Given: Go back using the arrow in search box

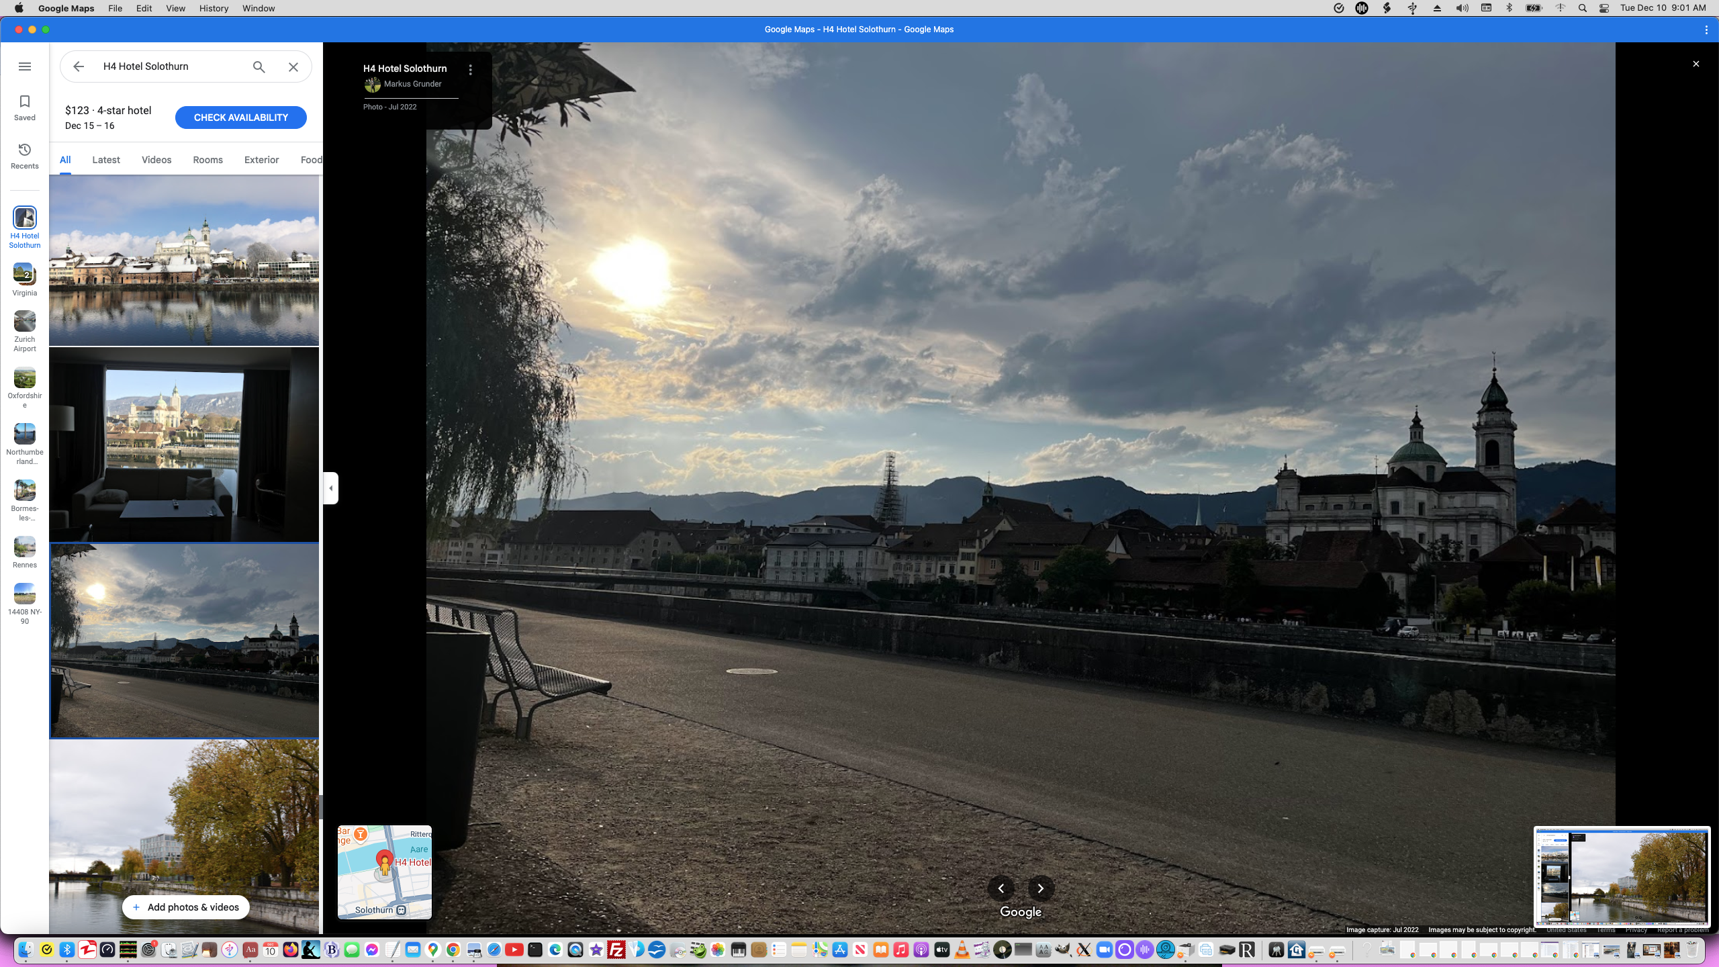Looking at the screenshot, I should [x=79, y=66].
